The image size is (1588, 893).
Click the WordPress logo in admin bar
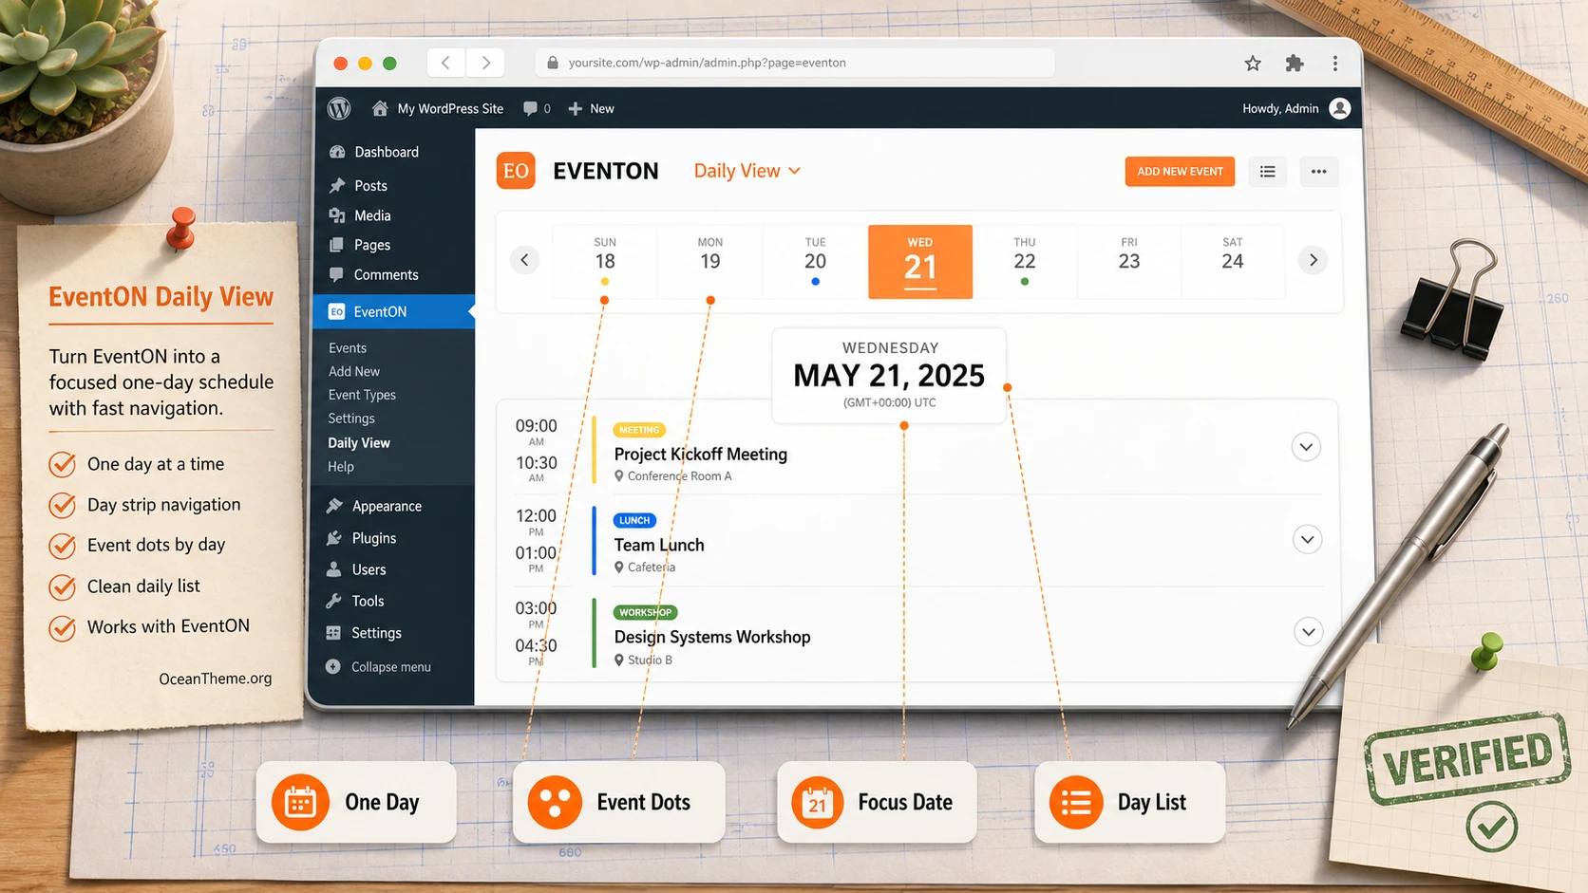coord(339,108)
